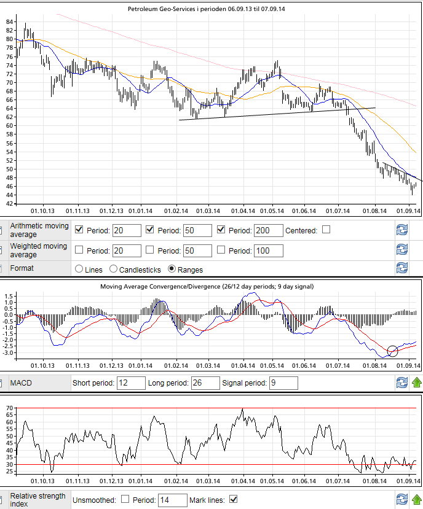Check the Unsmoothed RSI option
The width and height of the screenshot is (423, 509).
(125, 499)
